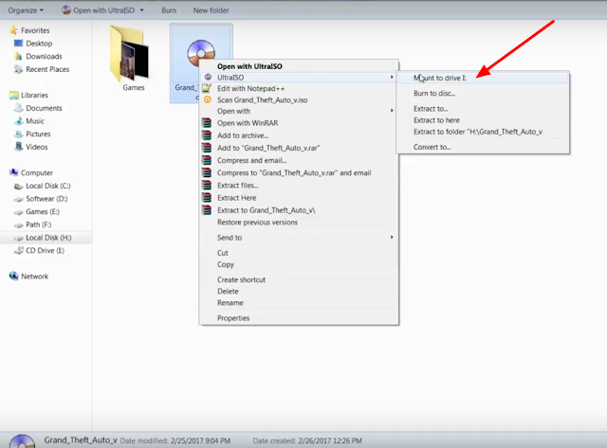This screenshot has height=448, width=607.
Task: Expand the Open with submenu arrow
Action: click(392, 111)
